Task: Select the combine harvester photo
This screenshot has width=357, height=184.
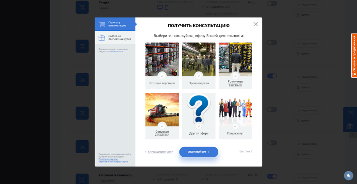Action: pyautogui.click(x=162, y=109)
